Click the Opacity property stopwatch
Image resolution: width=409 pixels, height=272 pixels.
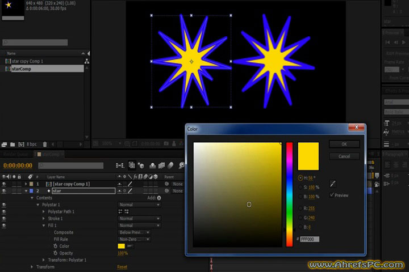pyautogui.click(x=55, y=253)
